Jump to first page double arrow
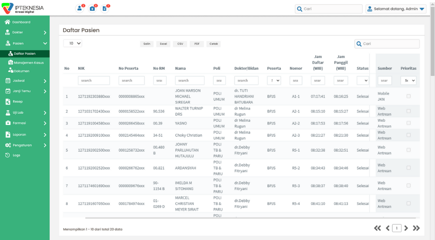Screen dimensions: 435x240 click(377, 228)
